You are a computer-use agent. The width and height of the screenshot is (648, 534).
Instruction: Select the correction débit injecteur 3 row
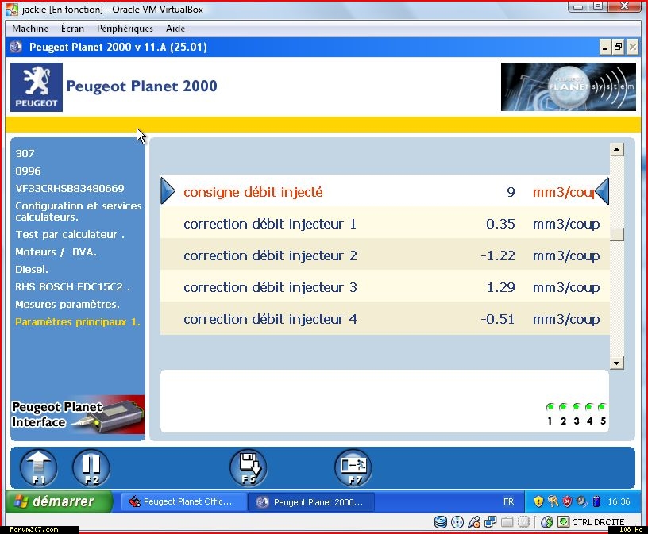click(385, 287)
